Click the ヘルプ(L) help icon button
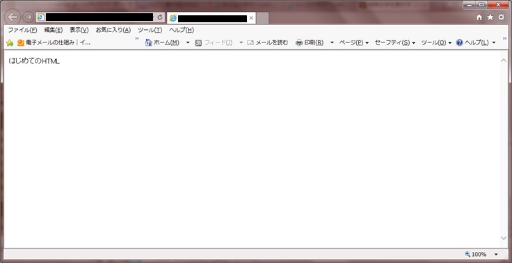The width and height of the screenshot is (512, 263). [472, 42]
